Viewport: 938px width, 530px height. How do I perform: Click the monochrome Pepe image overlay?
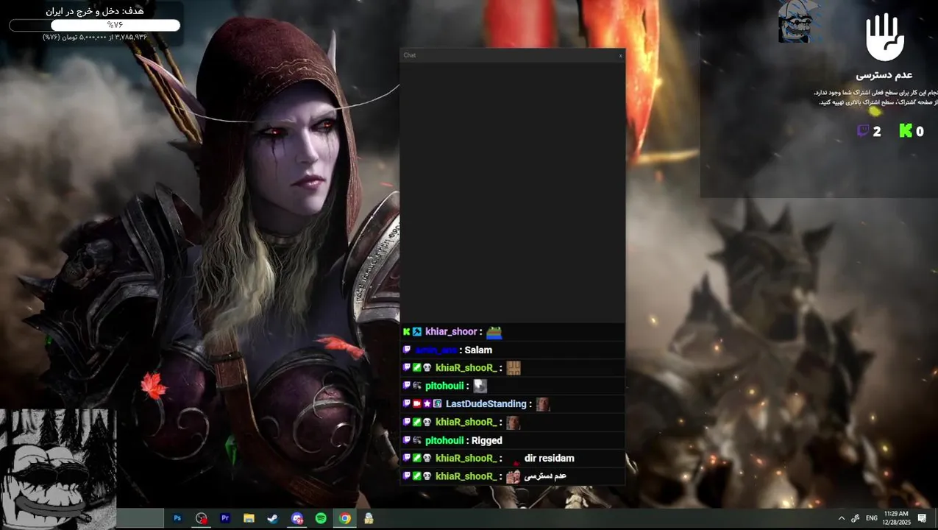(58, 470)
